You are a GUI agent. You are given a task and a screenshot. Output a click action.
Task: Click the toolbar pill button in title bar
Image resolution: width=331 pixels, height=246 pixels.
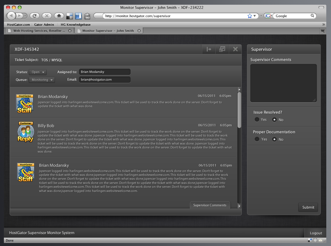point(321,7)
